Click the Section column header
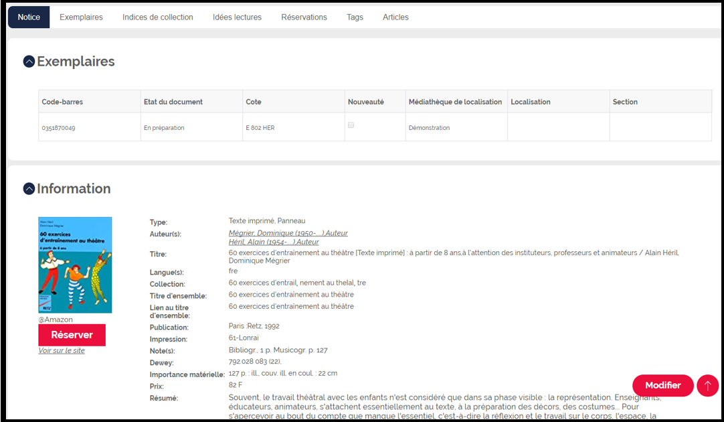Viewport: 724px width, 422px height. [x=660, y=102]
